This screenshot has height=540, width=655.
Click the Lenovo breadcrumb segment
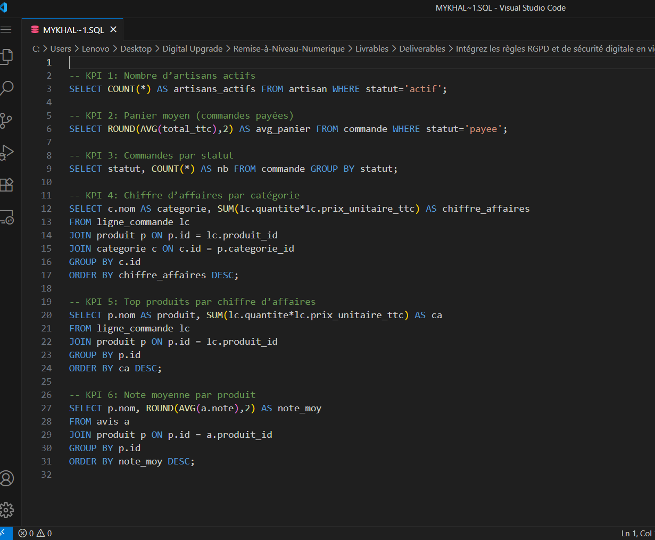96,48
